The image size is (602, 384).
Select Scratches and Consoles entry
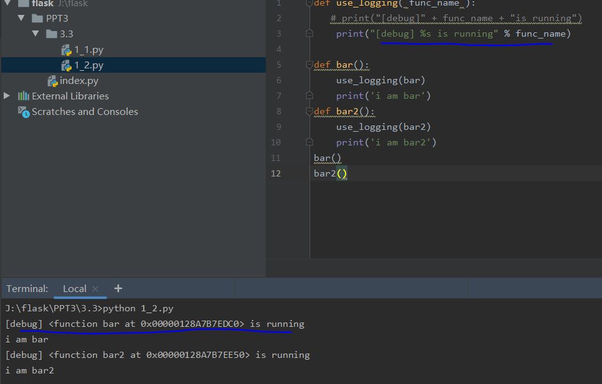click(x=85, y=111)
